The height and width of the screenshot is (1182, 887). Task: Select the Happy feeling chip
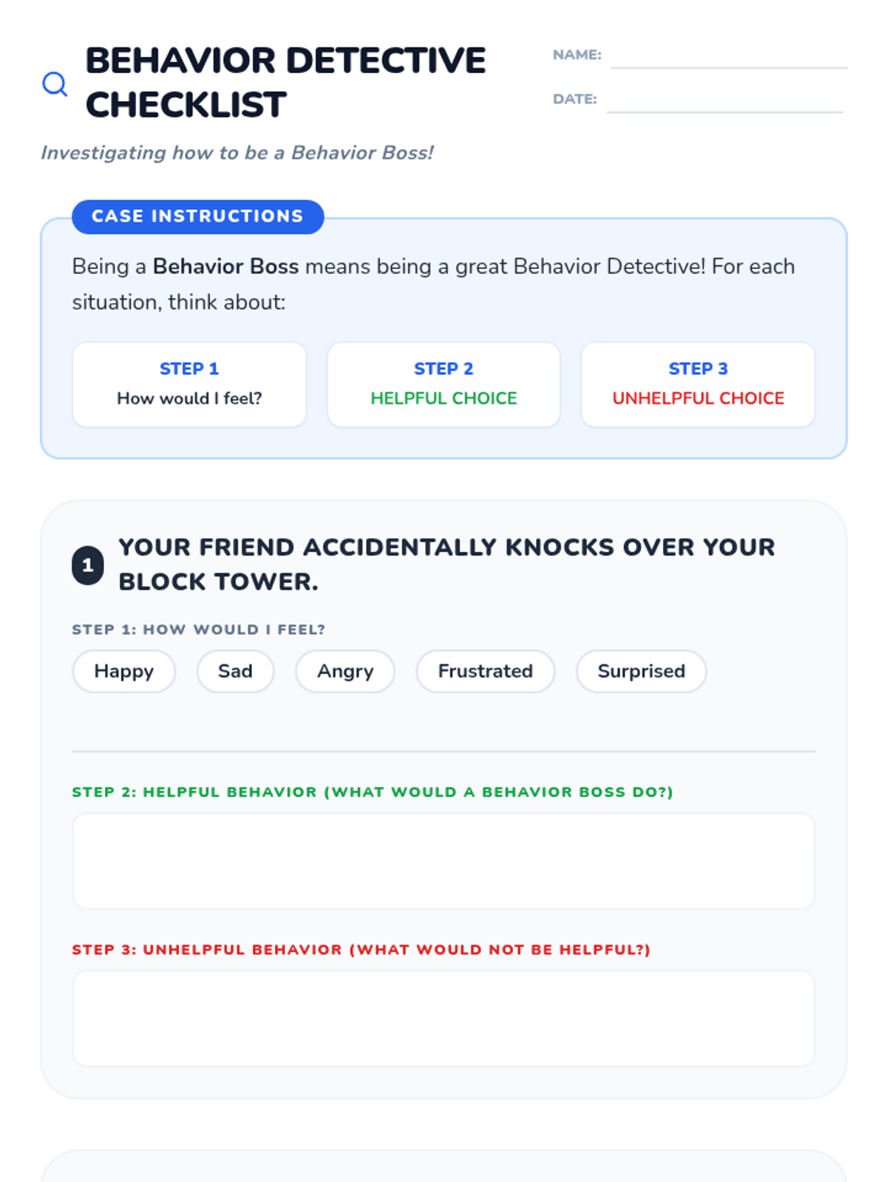[x=123, y=672]
